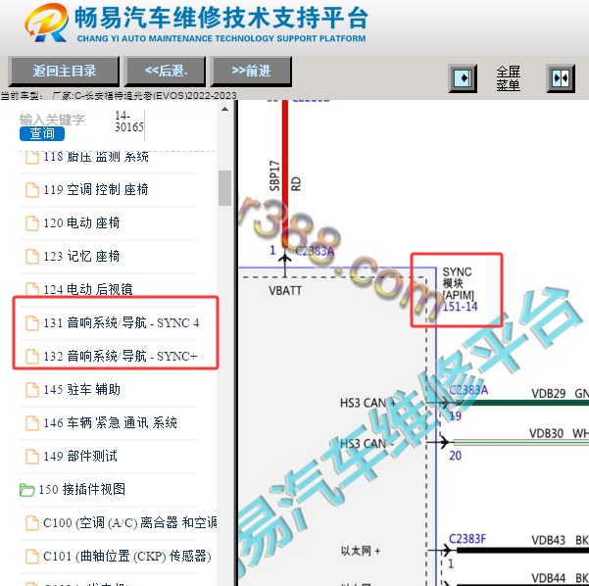This screenshot has width=589, height=586.
Task: Go forward with the >>前进 button
Action: [x=251, y=72]
